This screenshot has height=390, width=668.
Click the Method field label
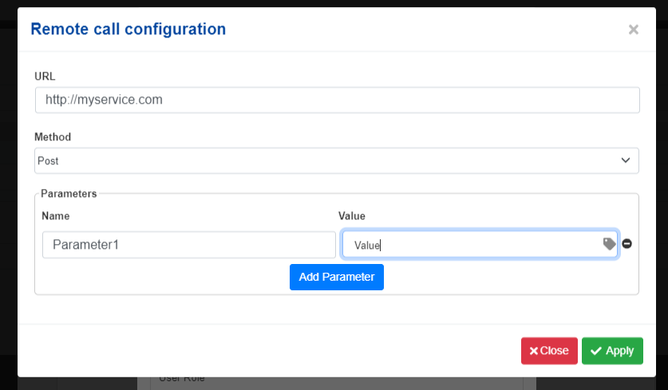tap(53, 137)
